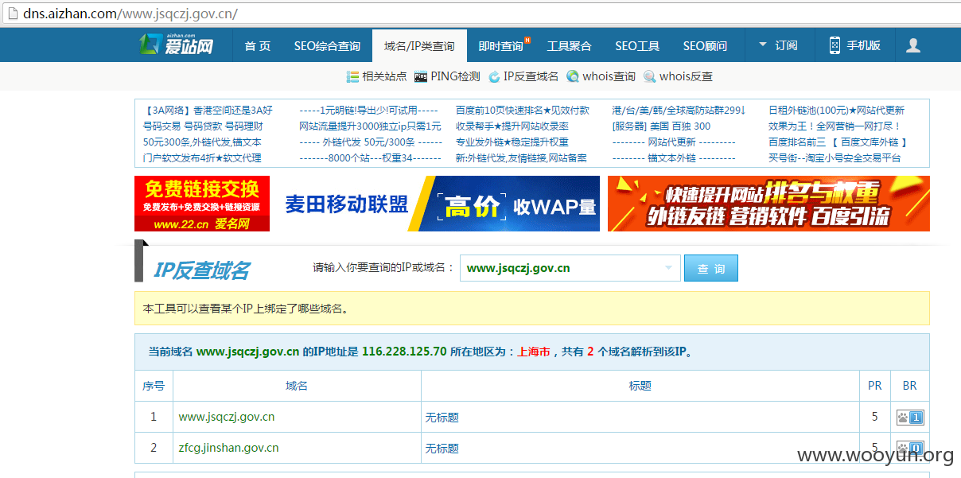Click the page icon in address bar
961x478 pixels.
pos(12,14)
